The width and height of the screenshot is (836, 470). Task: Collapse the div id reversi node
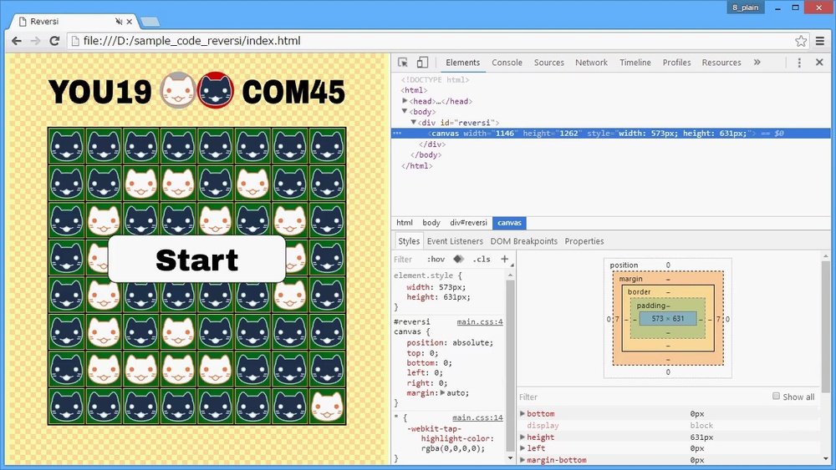413,123
